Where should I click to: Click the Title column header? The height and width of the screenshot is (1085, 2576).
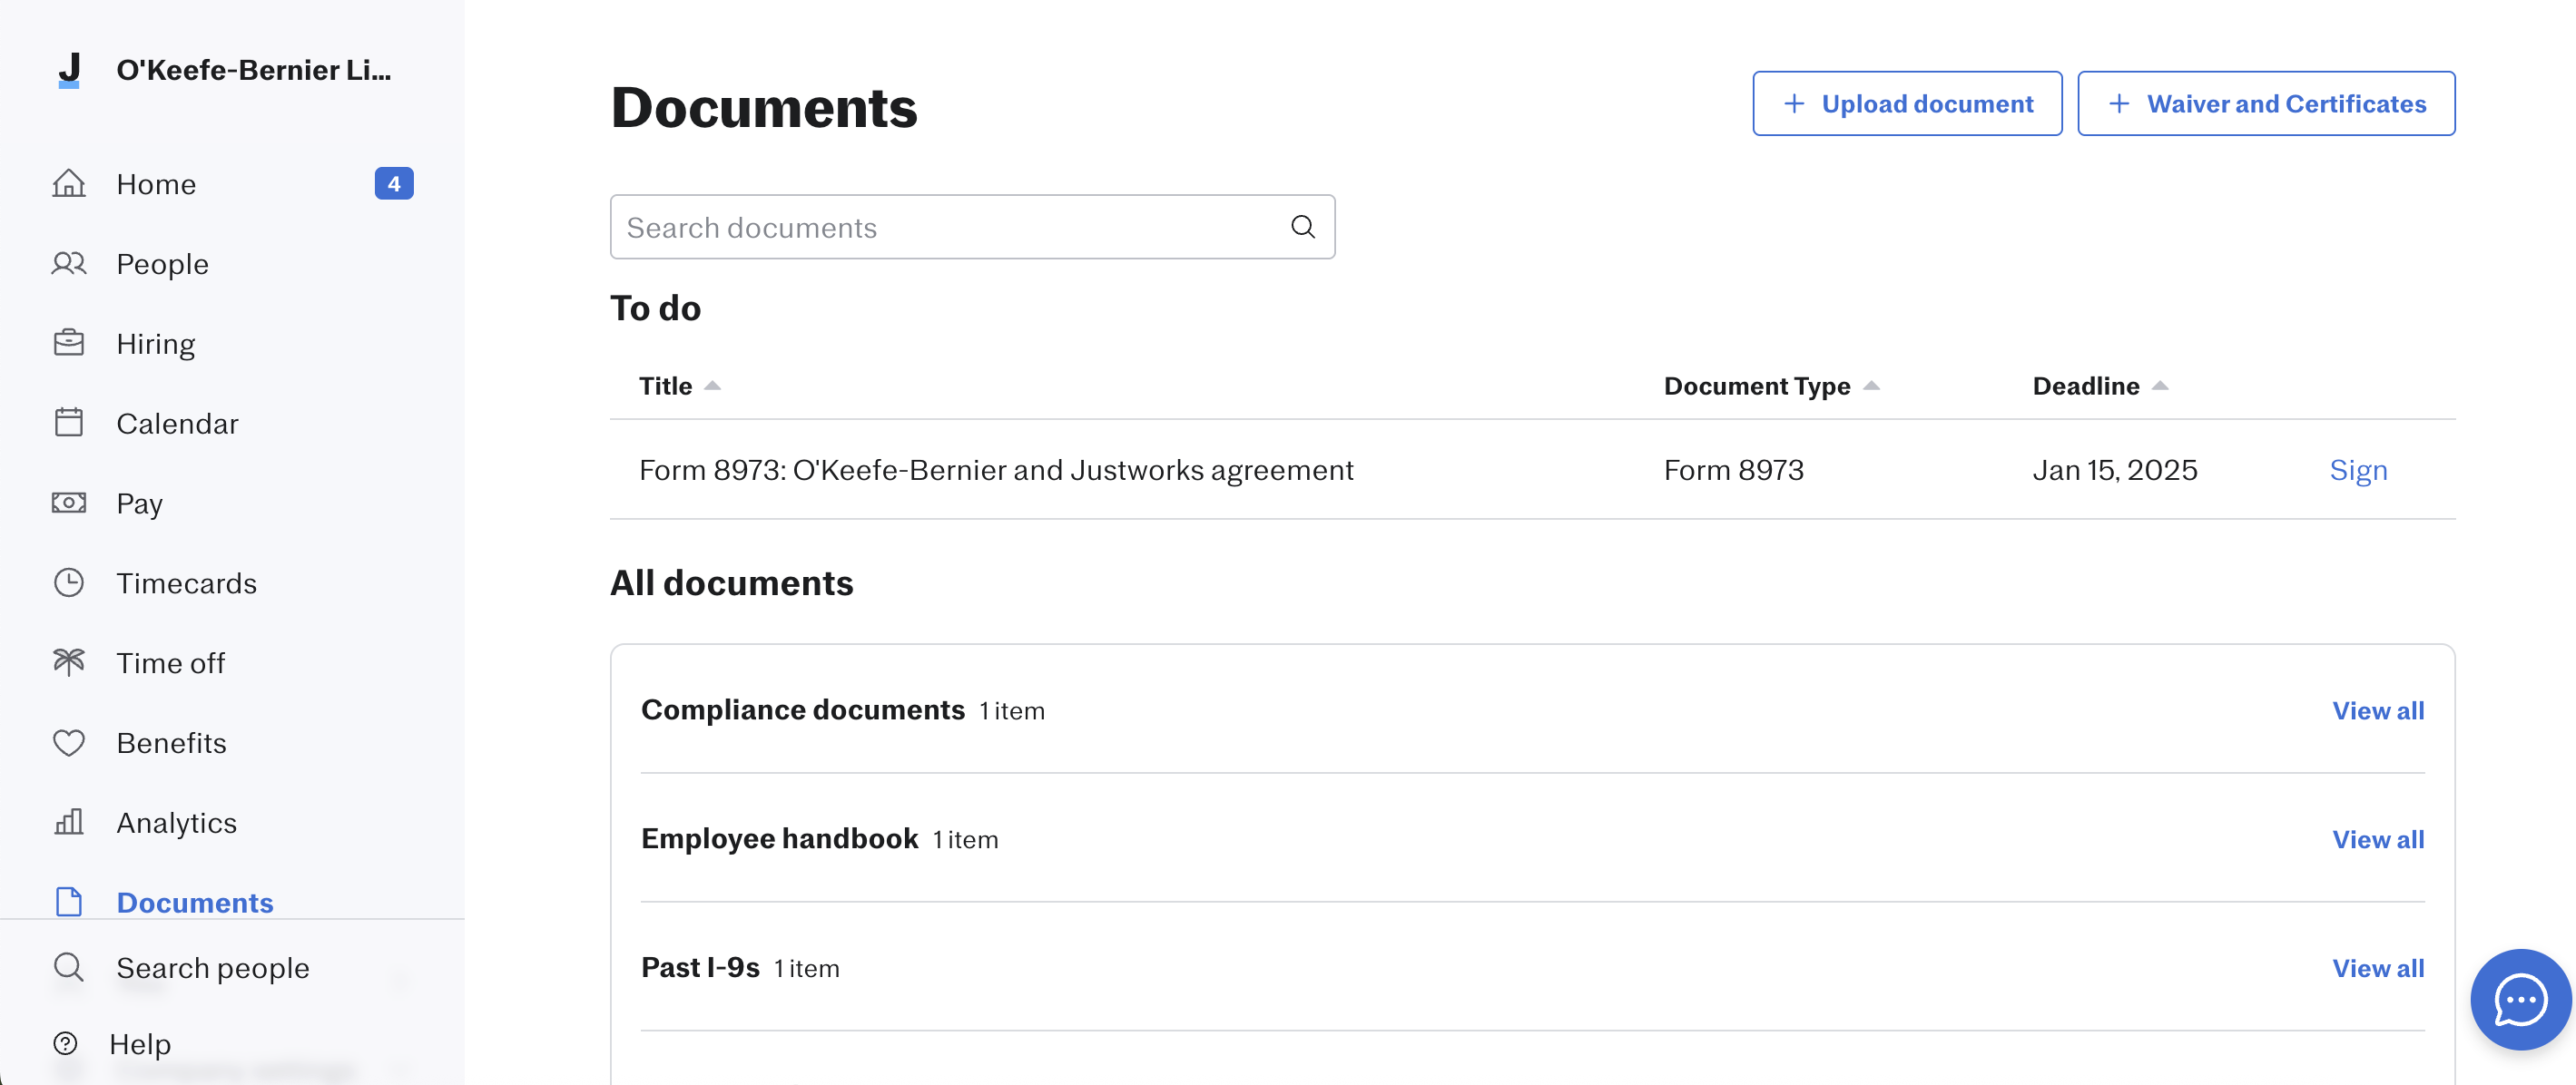point(665,386)
